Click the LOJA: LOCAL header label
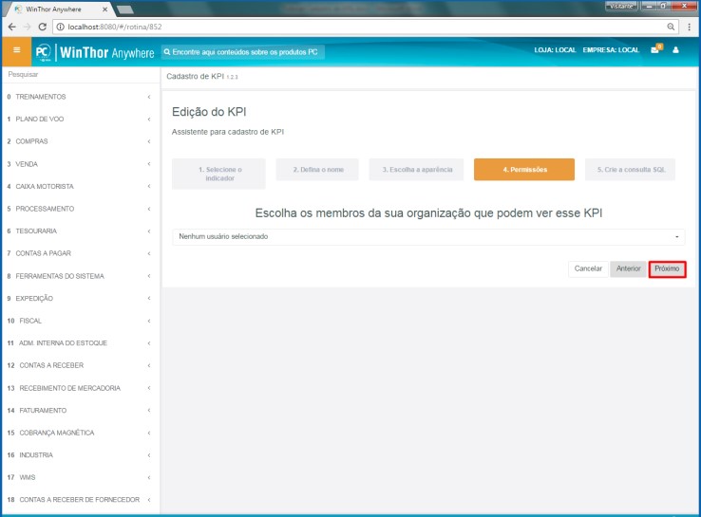Image resolution: width=701 pixels, height=517 pixels. 555,50
